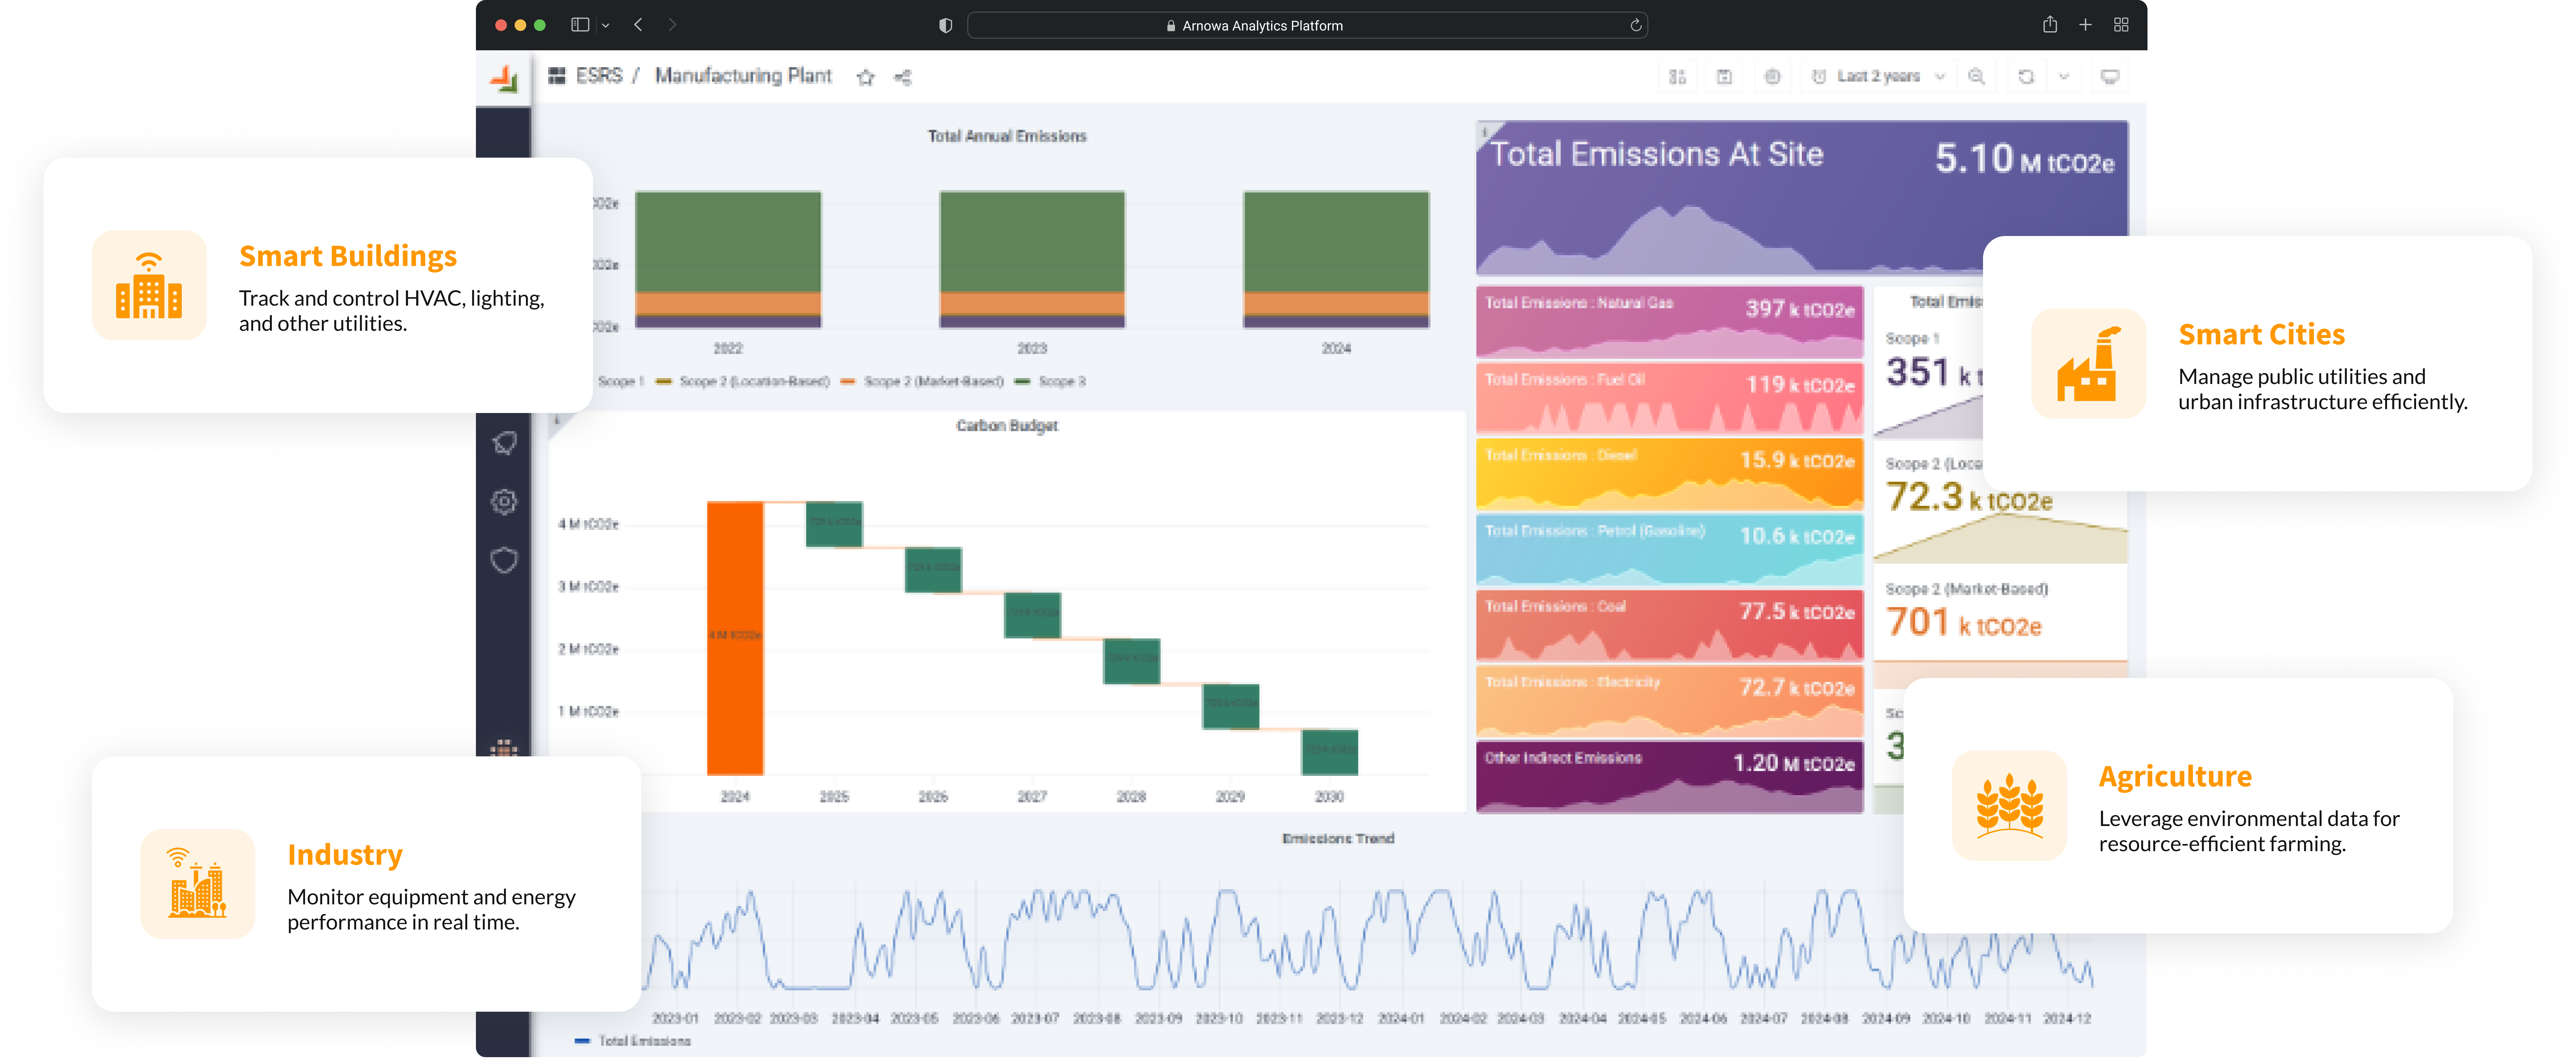
Task: Go back with the browser back arrow
Action: (638, 25)
